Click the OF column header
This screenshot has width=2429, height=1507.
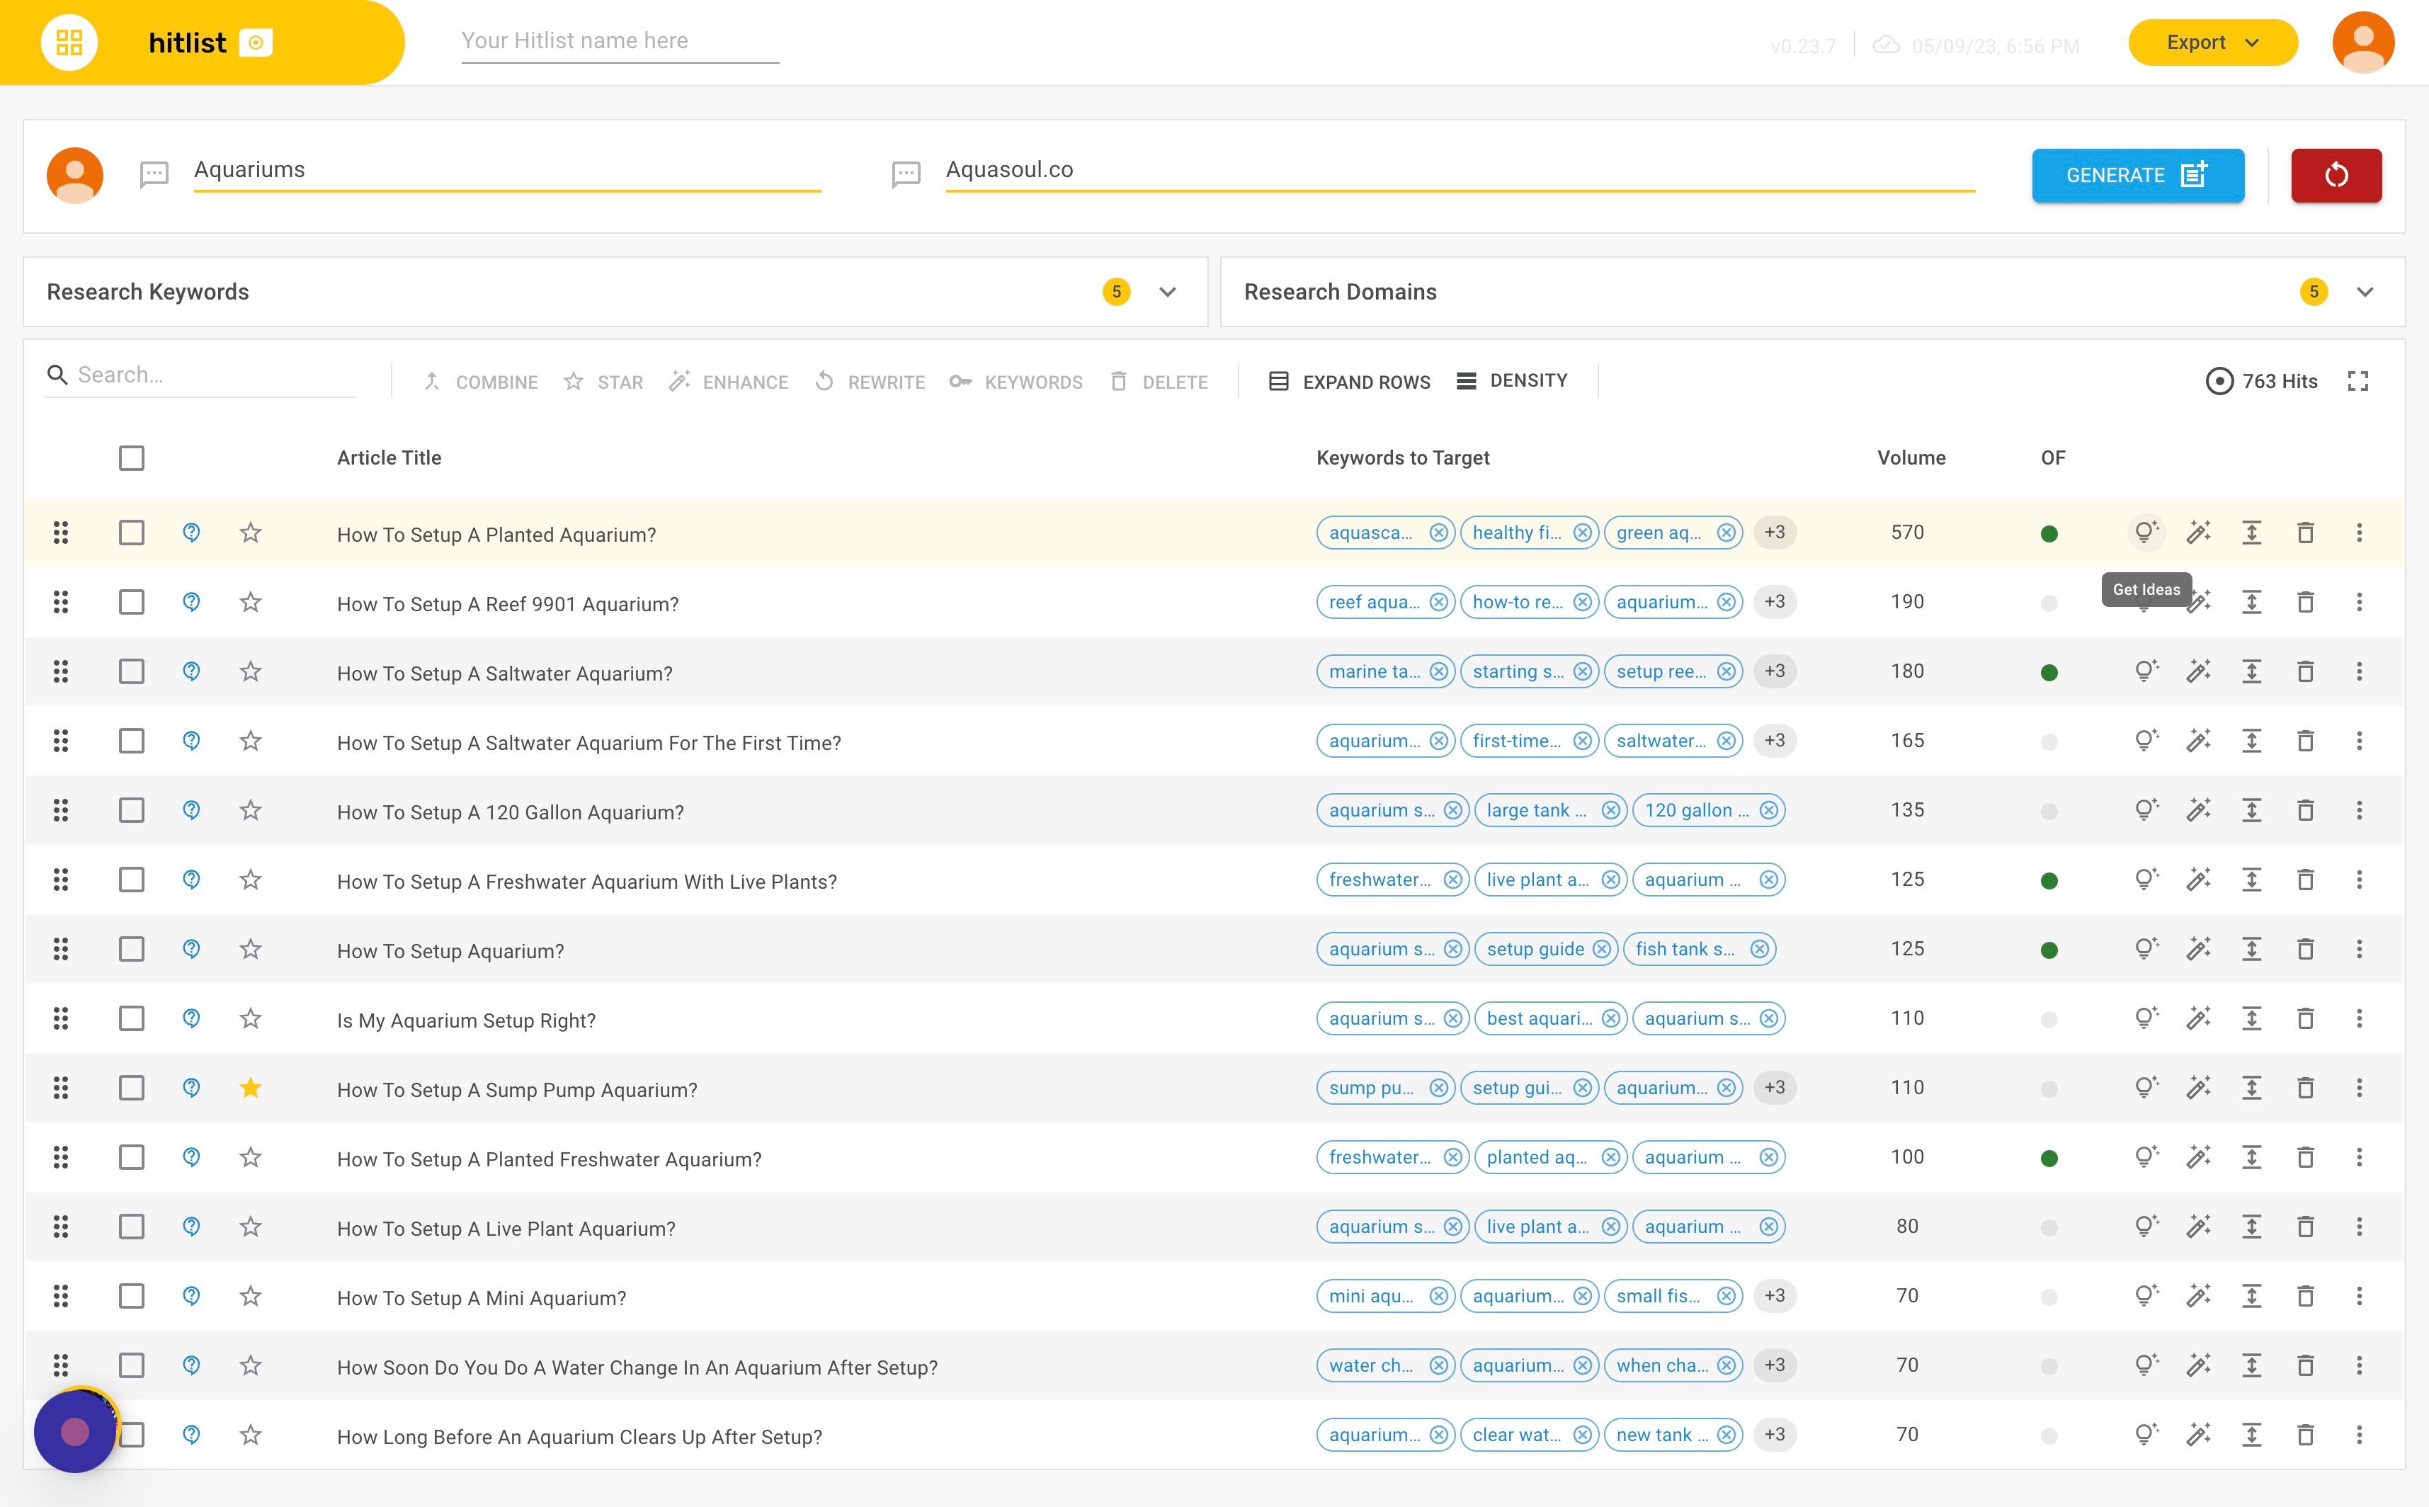[x=2052, y=457]
